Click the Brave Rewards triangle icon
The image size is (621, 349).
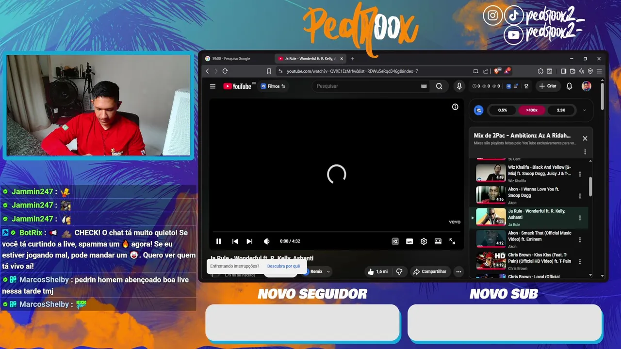507,71
